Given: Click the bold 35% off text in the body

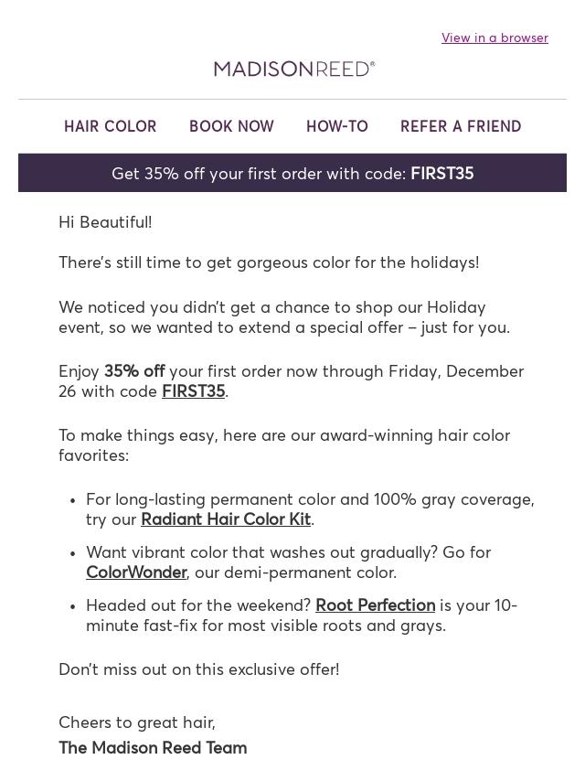Looking at the screenshot, I should pos(134,371).
